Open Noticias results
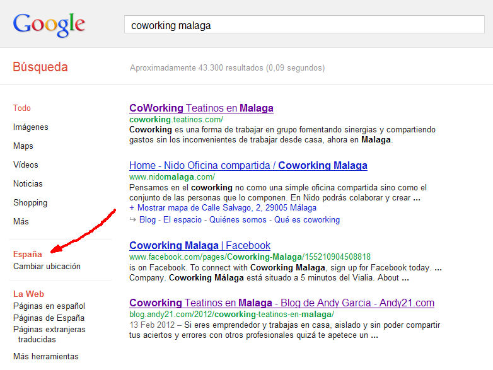The width and height of the screenshot is (493, 370). [28, 183]
